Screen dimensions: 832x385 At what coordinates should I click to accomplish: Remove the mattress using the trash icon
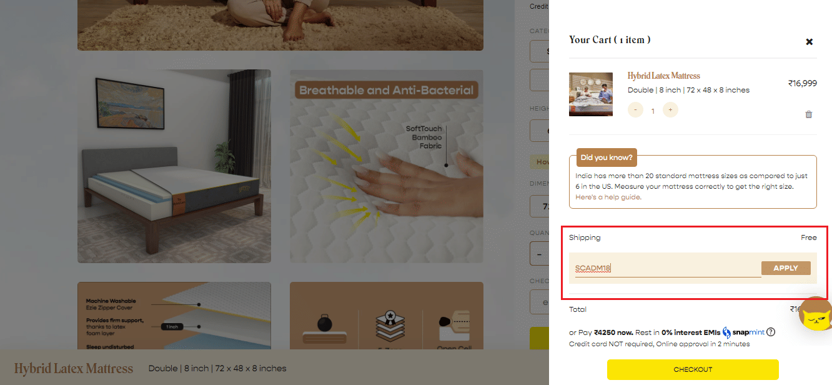pyautogui.click(x=809, y=114)
